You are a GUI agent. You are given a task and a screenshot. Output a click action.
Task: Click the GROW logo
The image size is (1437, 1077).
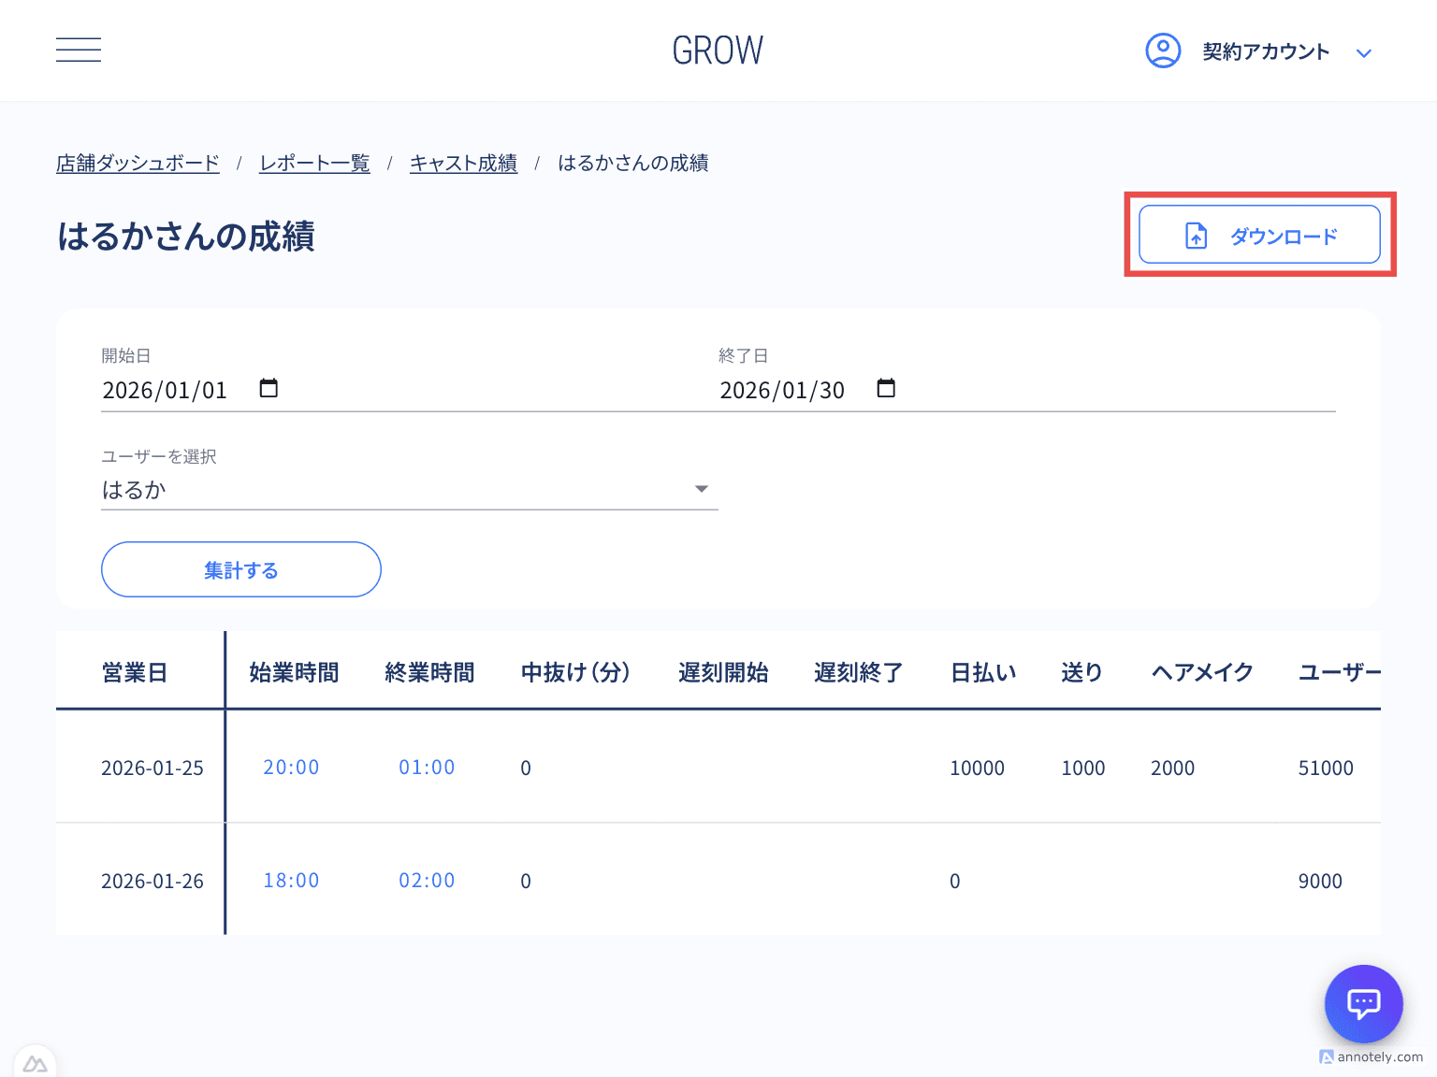pos(717,50)
